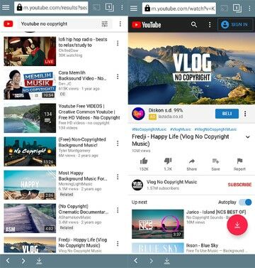
Task: Open the right browser hamburger menu
Action: tap(134, 9)
